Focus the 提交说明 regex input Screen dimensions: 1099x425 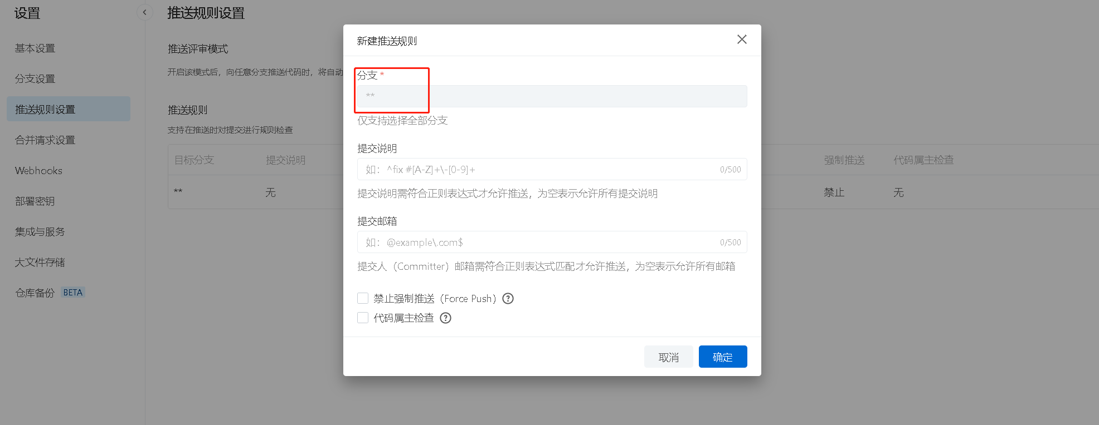pyautogui.click(x=552, y=169)
